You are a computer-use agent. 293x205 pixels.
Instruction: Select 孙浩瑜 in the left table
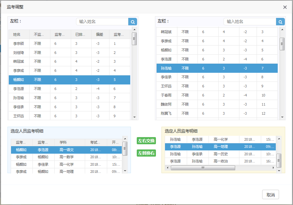69,98
